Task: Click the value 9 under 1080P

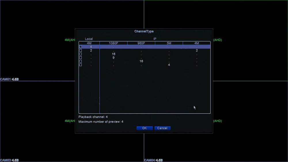Action: click(x=113, y=58)
